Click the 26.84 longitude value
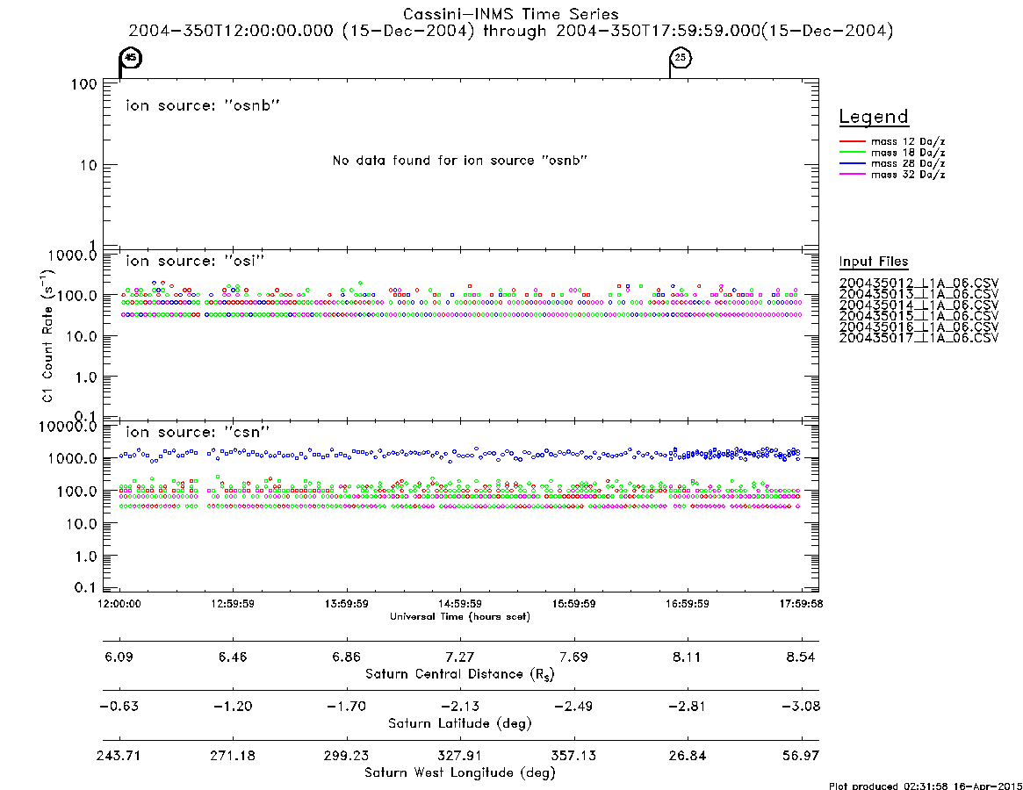This screenshot has height=790, width=1023. tap(687, 756)
